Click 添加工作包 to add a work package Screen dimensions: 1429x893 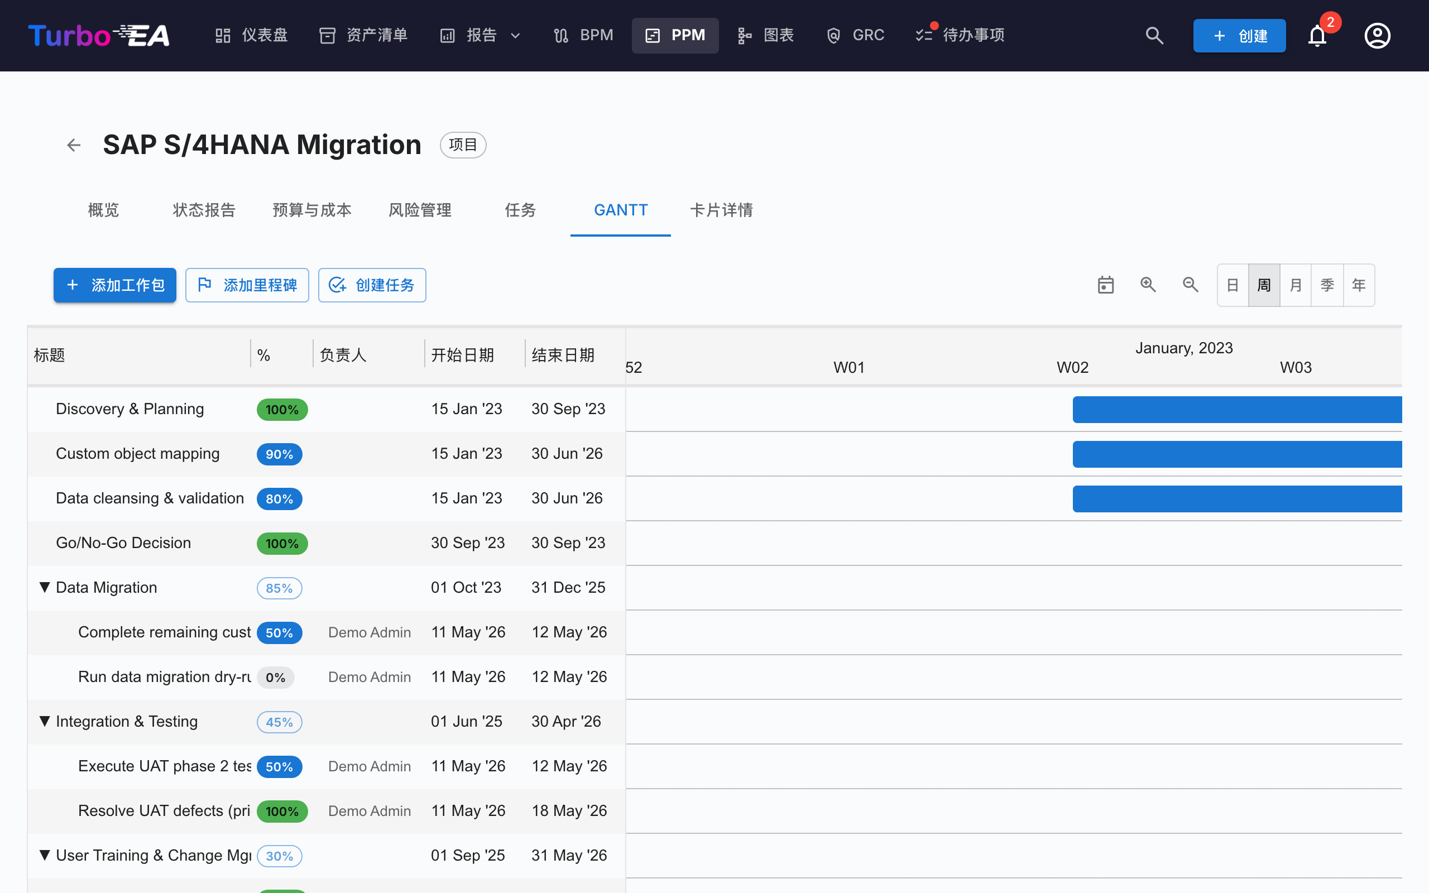[115, 285]
